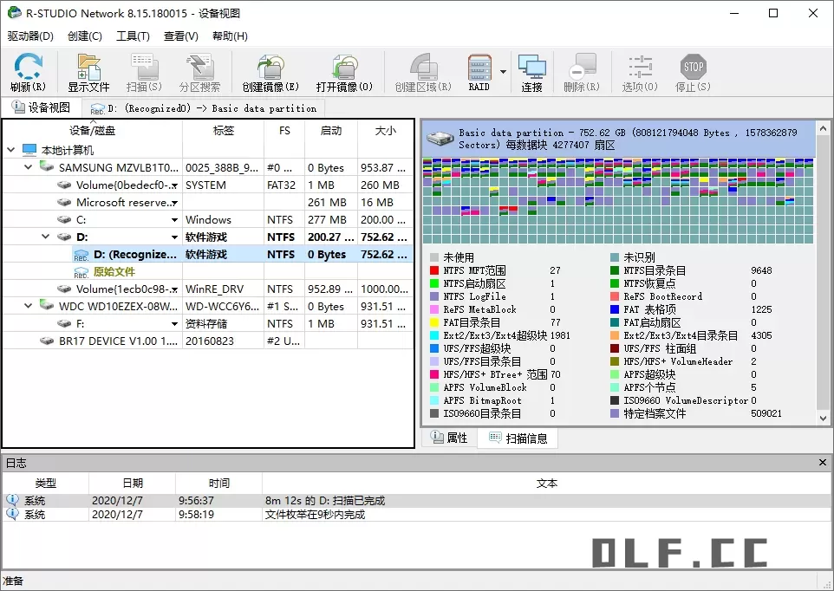Viewport: 834px width, 591px height.
Task: Click the red NTFS MFT范围 legend swatch
Action: [434, 270]
